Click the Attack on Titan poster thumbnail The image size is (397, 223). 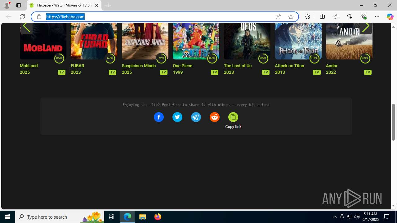(x=298, y=41)
